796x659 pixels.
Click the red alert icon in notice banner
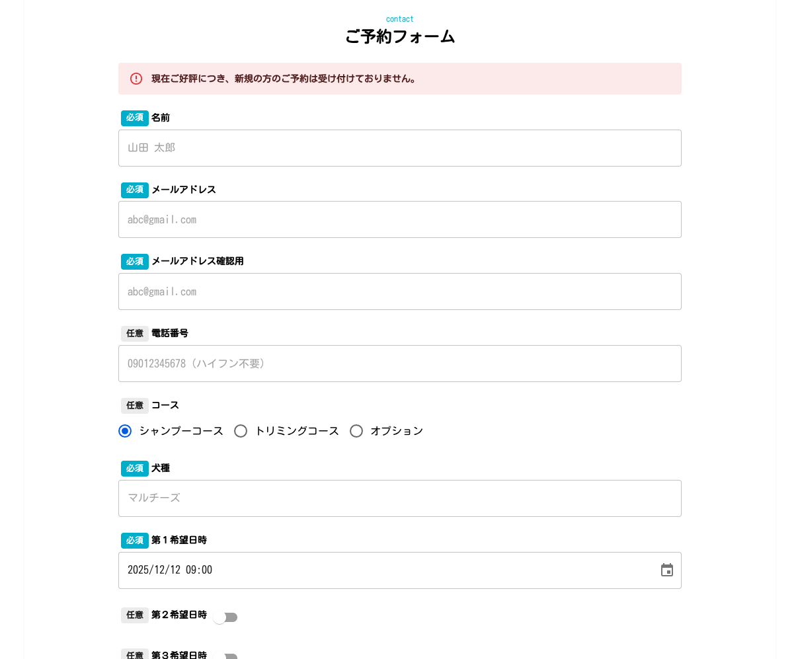tap(136, 79)
